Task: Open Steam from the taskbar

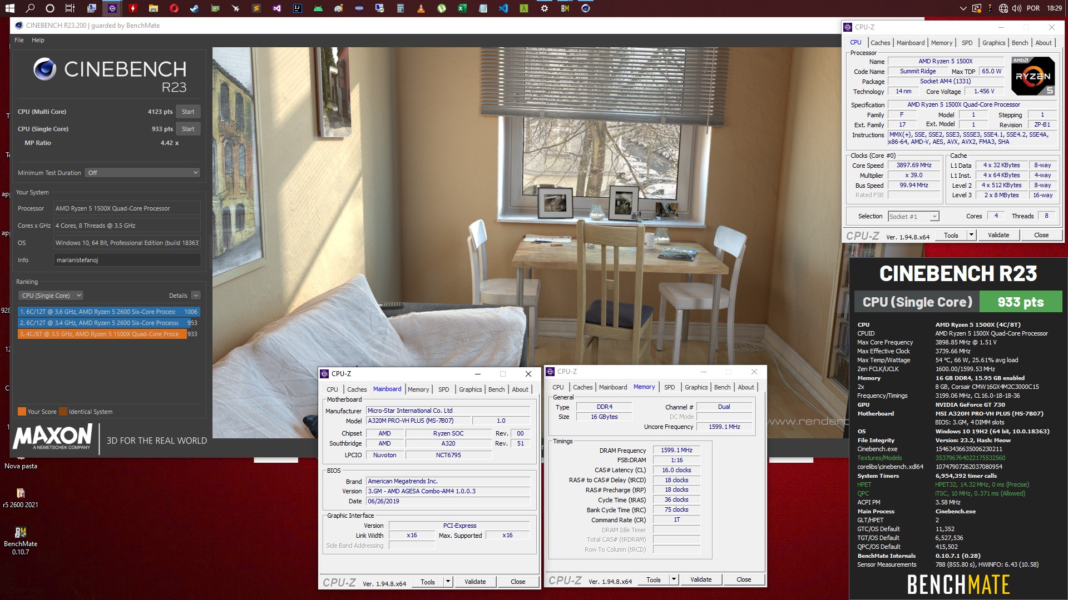Action: tap(195, 8)
